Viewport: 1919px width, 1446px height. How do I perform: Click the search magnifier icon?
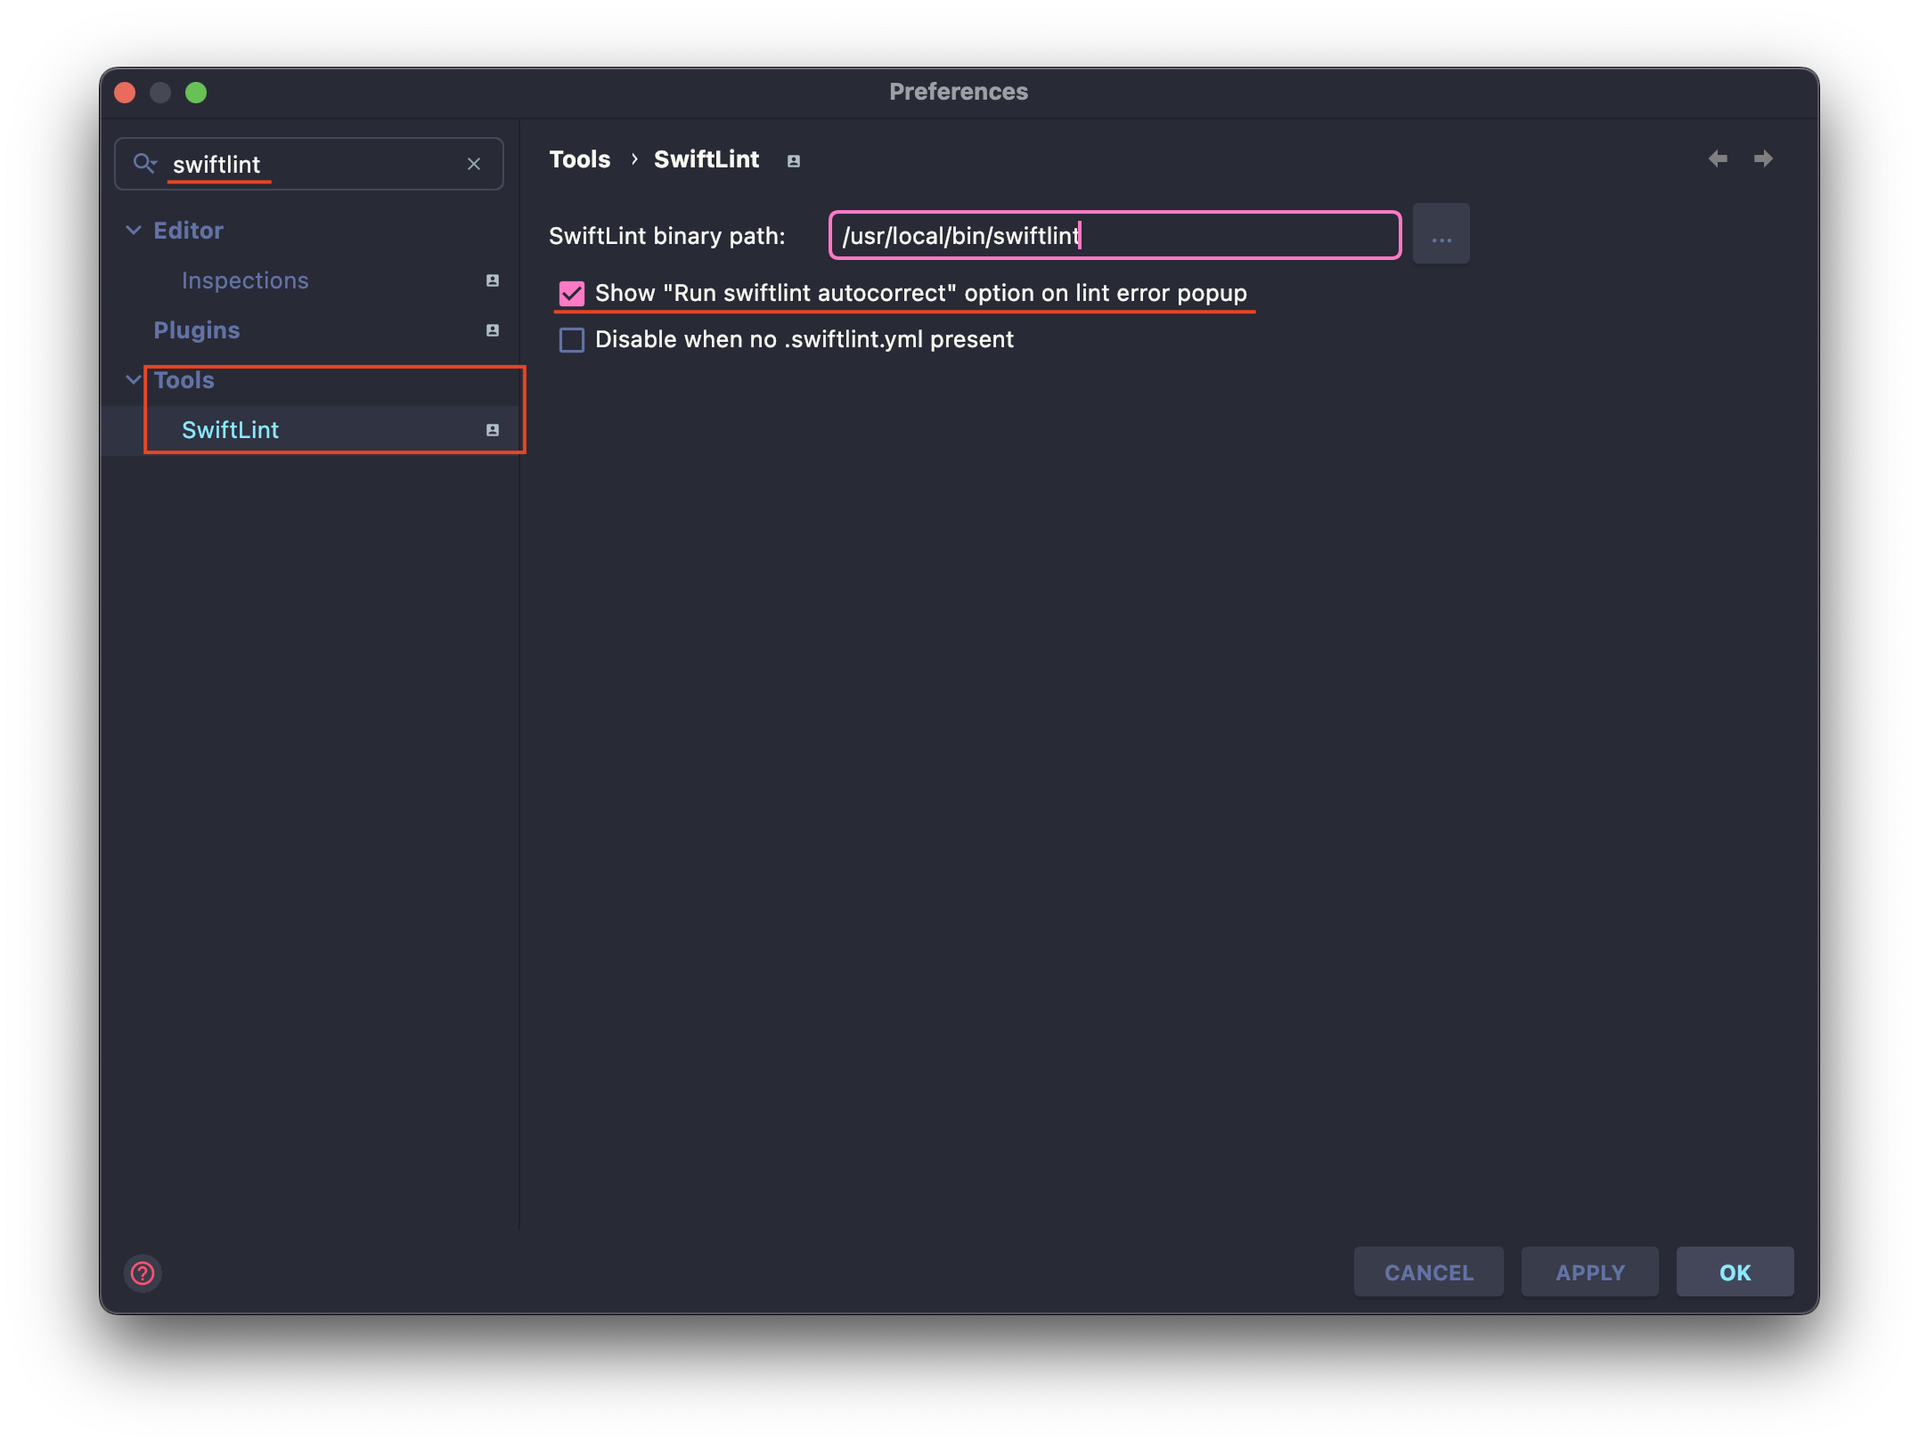click(144, 163)
